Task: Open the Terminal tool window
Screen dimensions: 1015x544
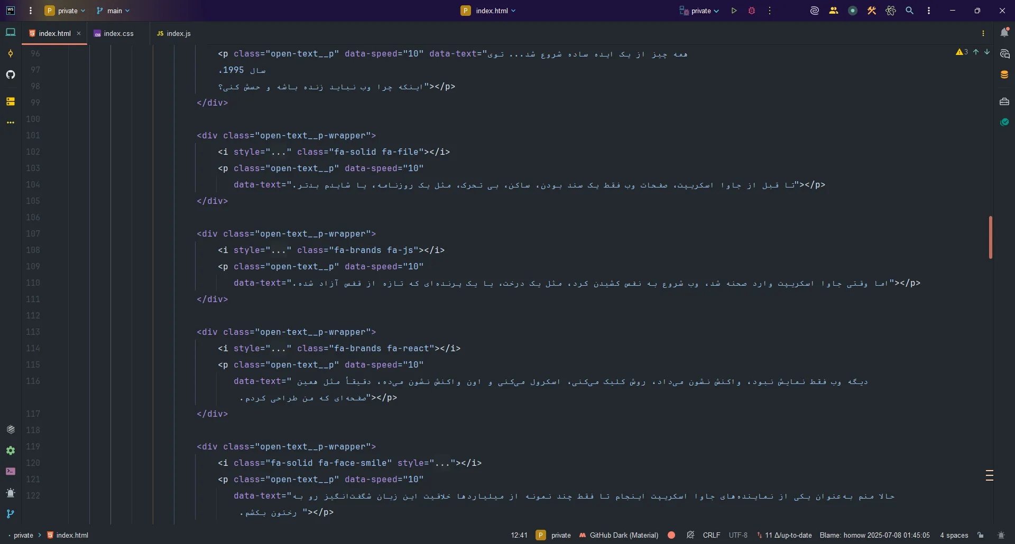Action: click(11, 471)
